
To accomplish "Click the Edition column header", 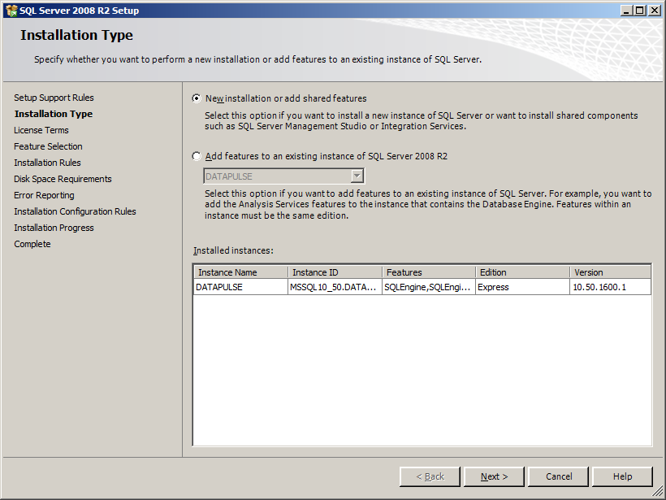I will point(523,272).
